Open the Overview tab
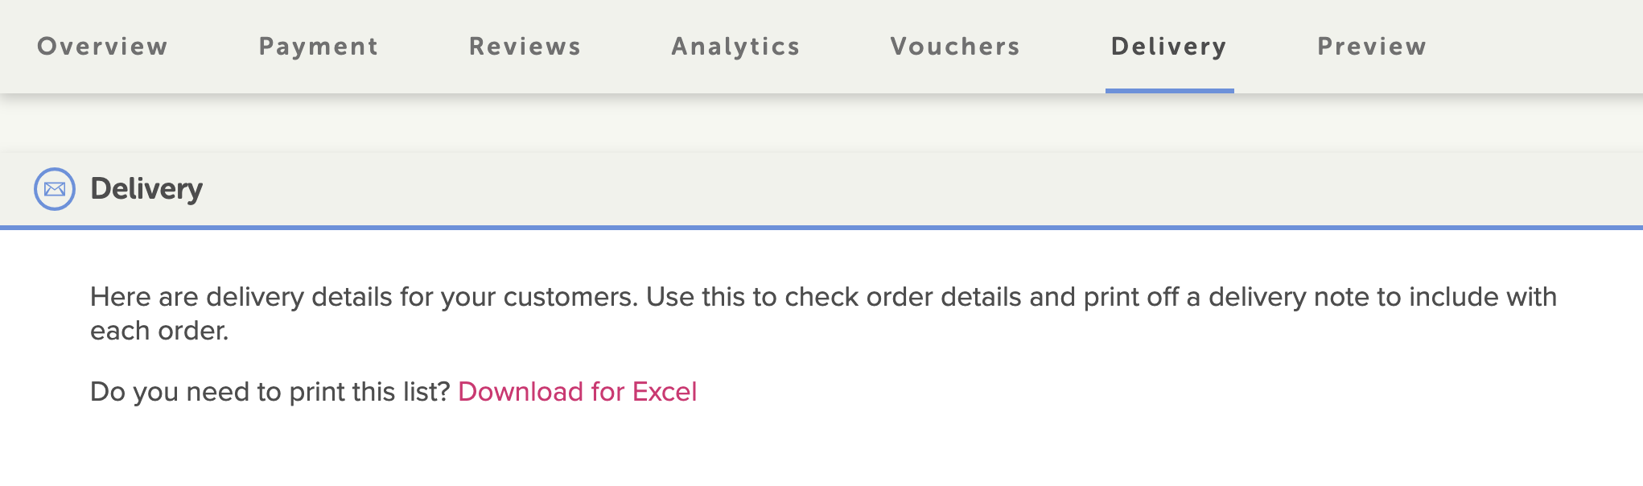Image resolution: width=1643 pixels, height=486 pixels. pos(103,47)
